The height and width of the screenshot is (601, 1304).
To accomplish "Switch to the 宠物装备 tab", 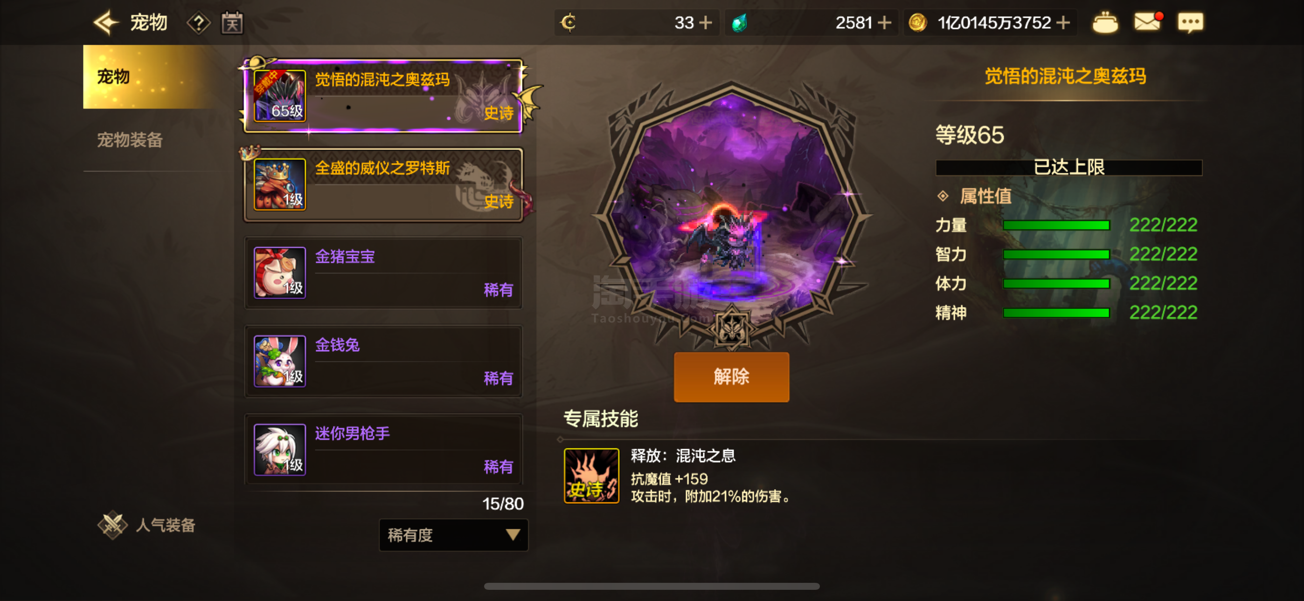I will click(130, 140).
